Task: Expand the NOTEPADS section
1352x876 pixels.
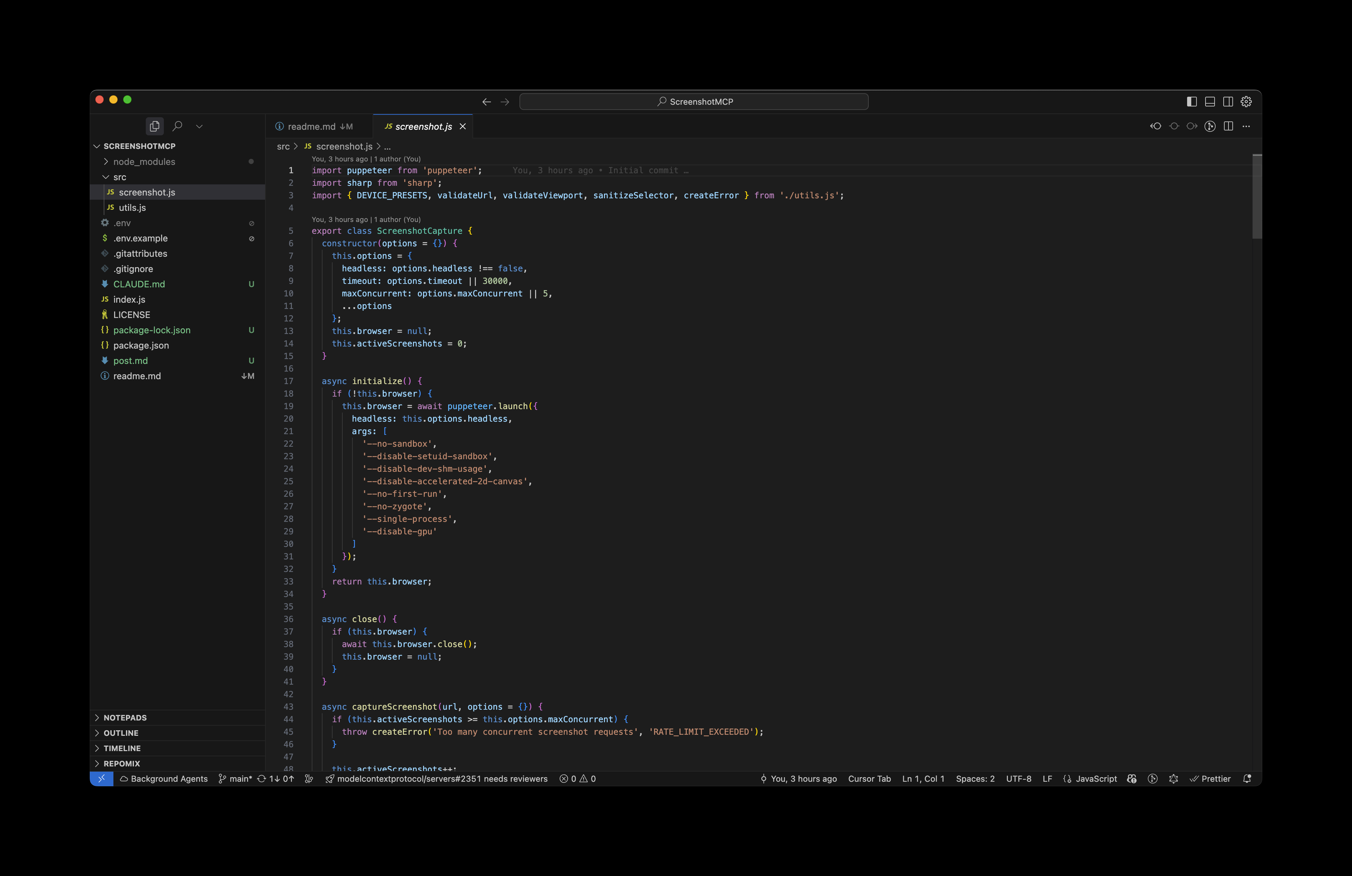Action: (x=178, y=717)
